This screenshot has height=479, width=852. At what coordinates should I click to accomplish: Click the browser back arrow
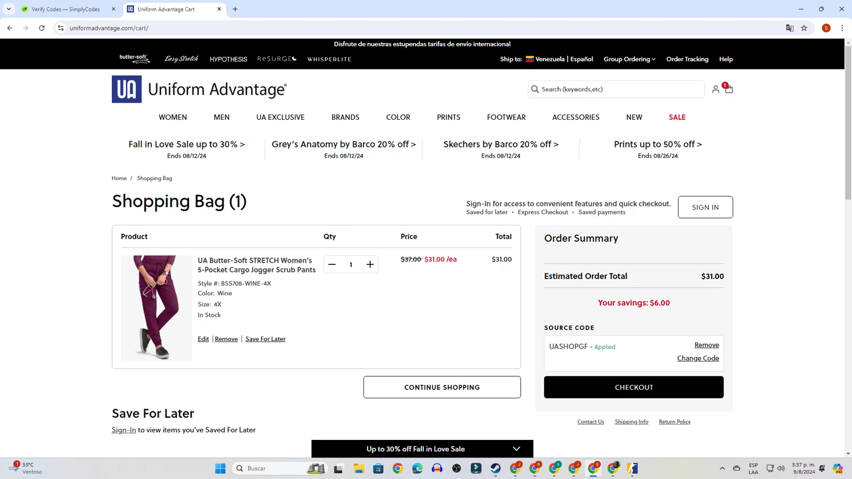(x=10, y=28)
